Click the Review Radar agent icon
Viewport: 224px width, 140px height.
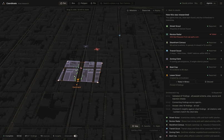click(x=167, y=34)
